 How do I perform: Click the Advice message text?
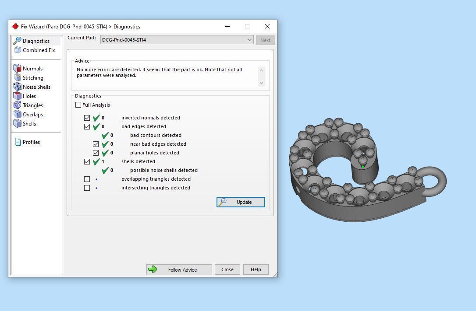(160, 72)
